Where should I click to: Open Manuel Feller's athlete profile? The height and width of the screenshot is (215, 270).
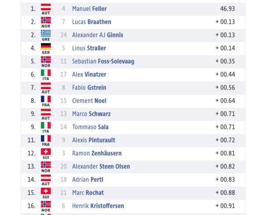point(90,9)
